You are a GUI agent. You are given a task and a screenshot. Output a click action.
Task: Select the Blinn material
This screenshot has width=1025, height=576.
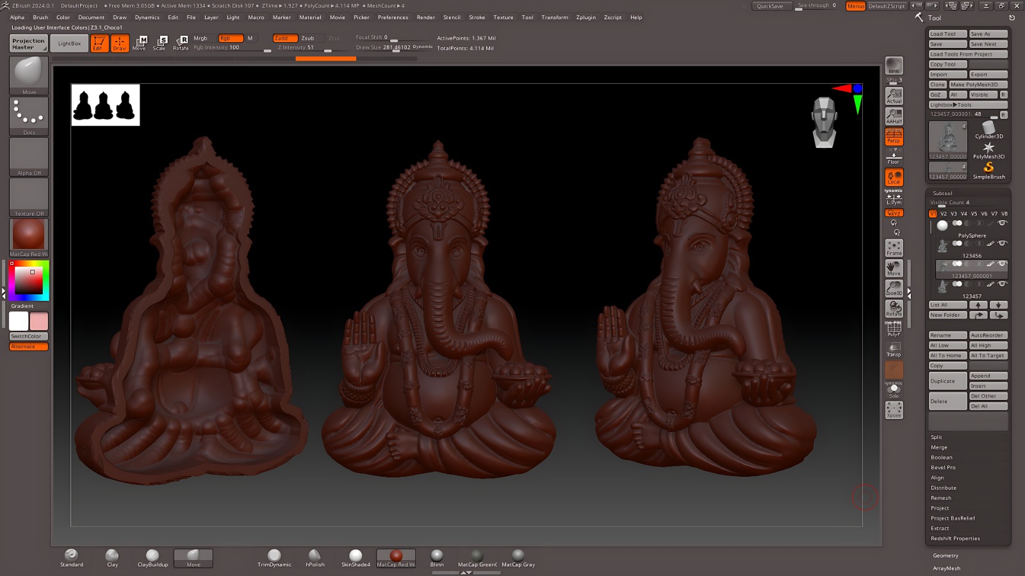coord(437,558)
